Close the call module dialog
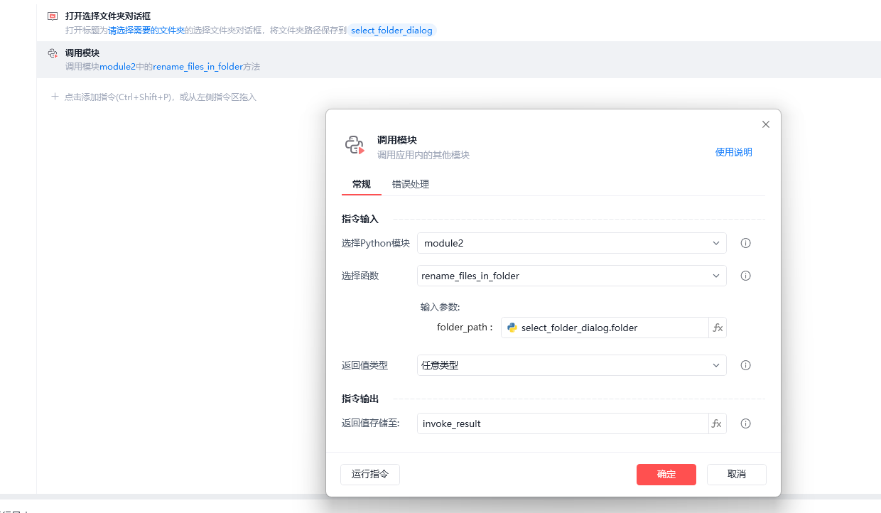This screenshot has height=513, width=881. coord(766,124)
